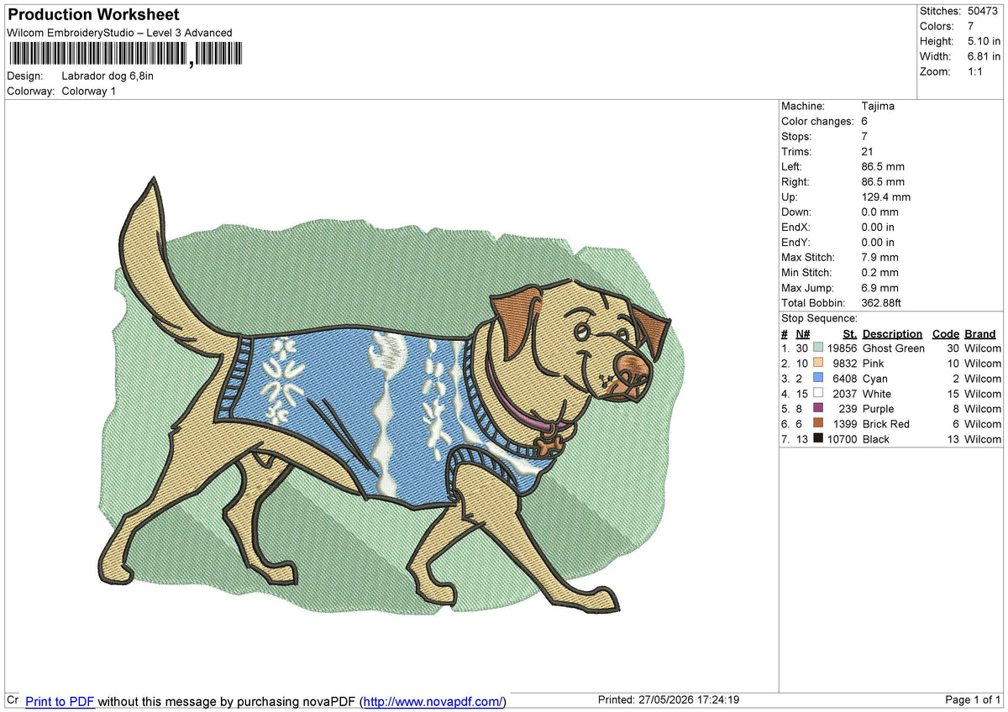Click the Machine value Tajima
Image resolution: width=1008 pixels, height=712 pixels.
point(878,106)
